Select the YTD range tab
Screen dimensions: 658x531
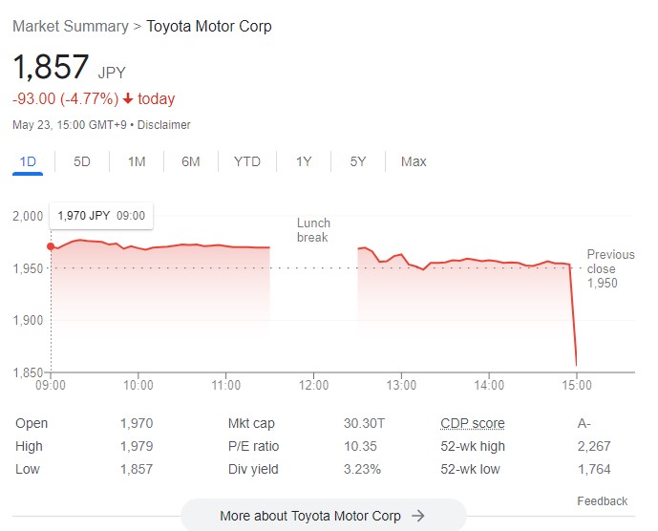(246, 161)
